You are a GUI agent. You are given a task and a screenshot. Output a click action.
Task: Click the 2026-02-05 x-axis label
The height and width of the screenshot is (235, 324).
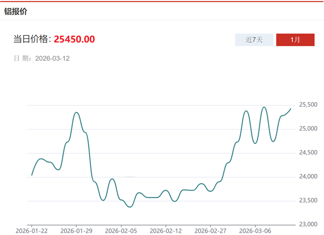[121, 231]
